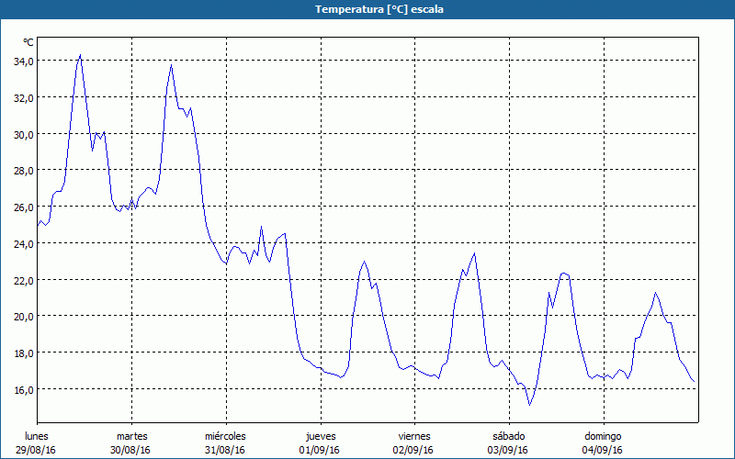Viewport: 735px width, 459px height.
Task: Select the 'sábado' day label
Action: (x=508, y=436)
